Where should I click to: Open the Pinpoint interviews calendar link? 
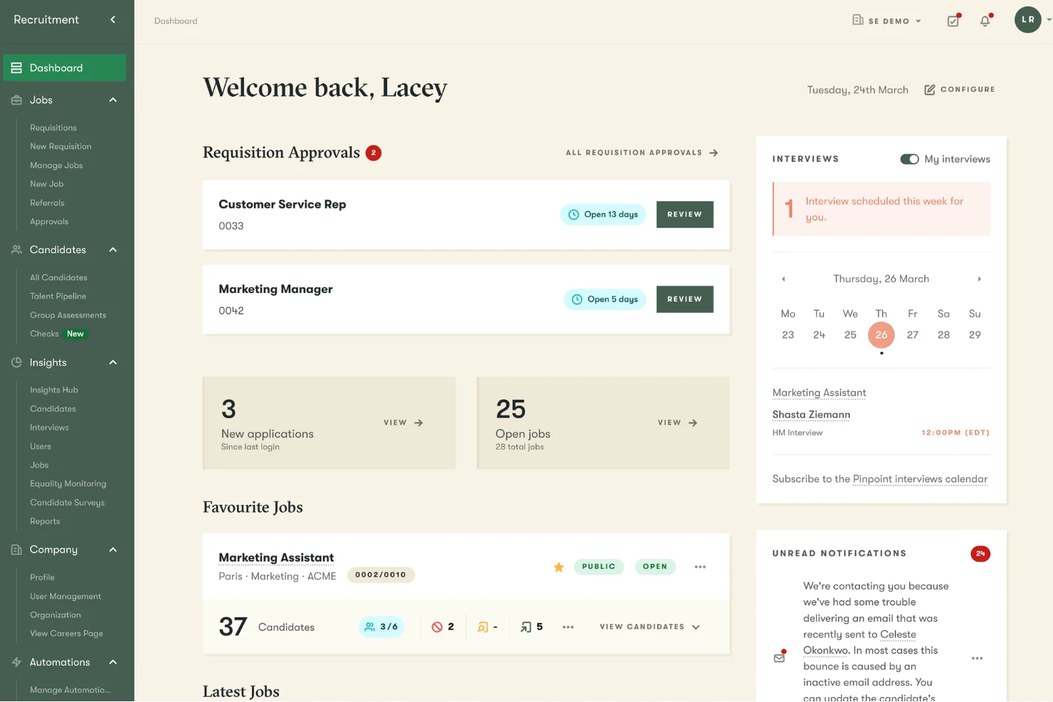coord(920,479)
